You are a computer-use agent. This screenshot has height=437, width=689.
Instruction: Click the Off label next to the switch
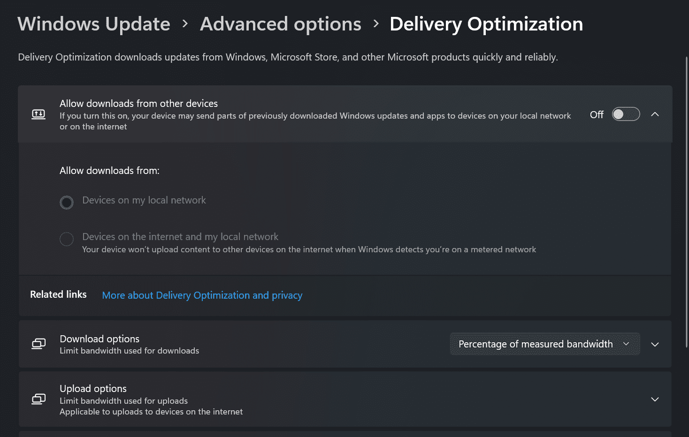[597, 114]
